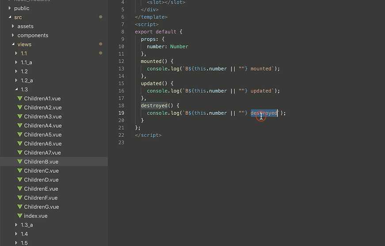Screen dimensions: 385x246
Task: Expand the 1.2 folder arrow
Action: (x=16, y=72)
